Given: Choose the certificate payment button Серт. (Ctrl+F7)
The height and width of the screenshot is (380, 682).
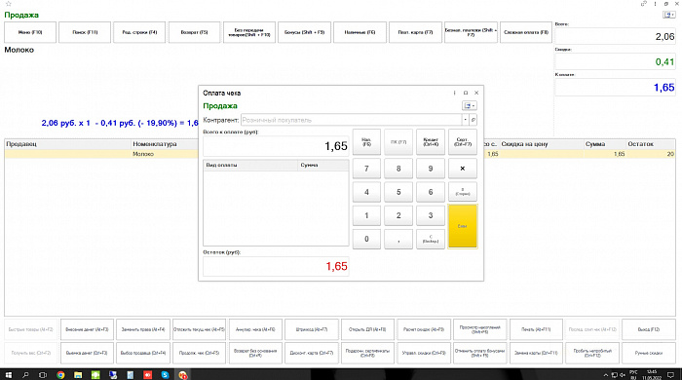Looking at the screenshot, I should click(463, 141).
